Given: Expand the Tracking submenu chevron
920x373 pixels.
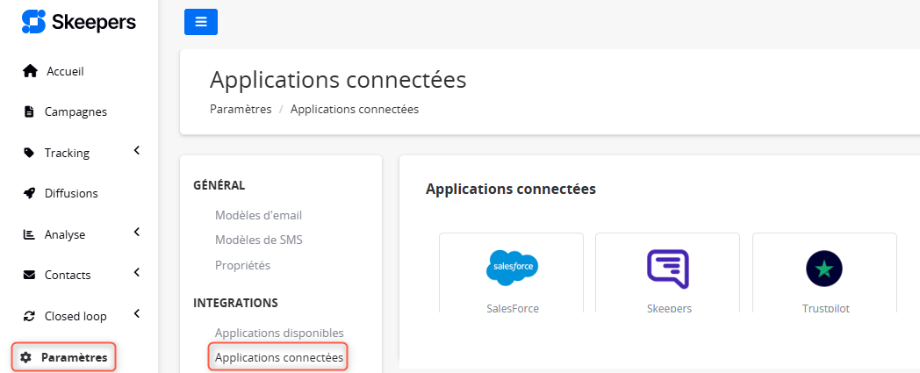Looking at the screenshot, I should coord(137,151).
